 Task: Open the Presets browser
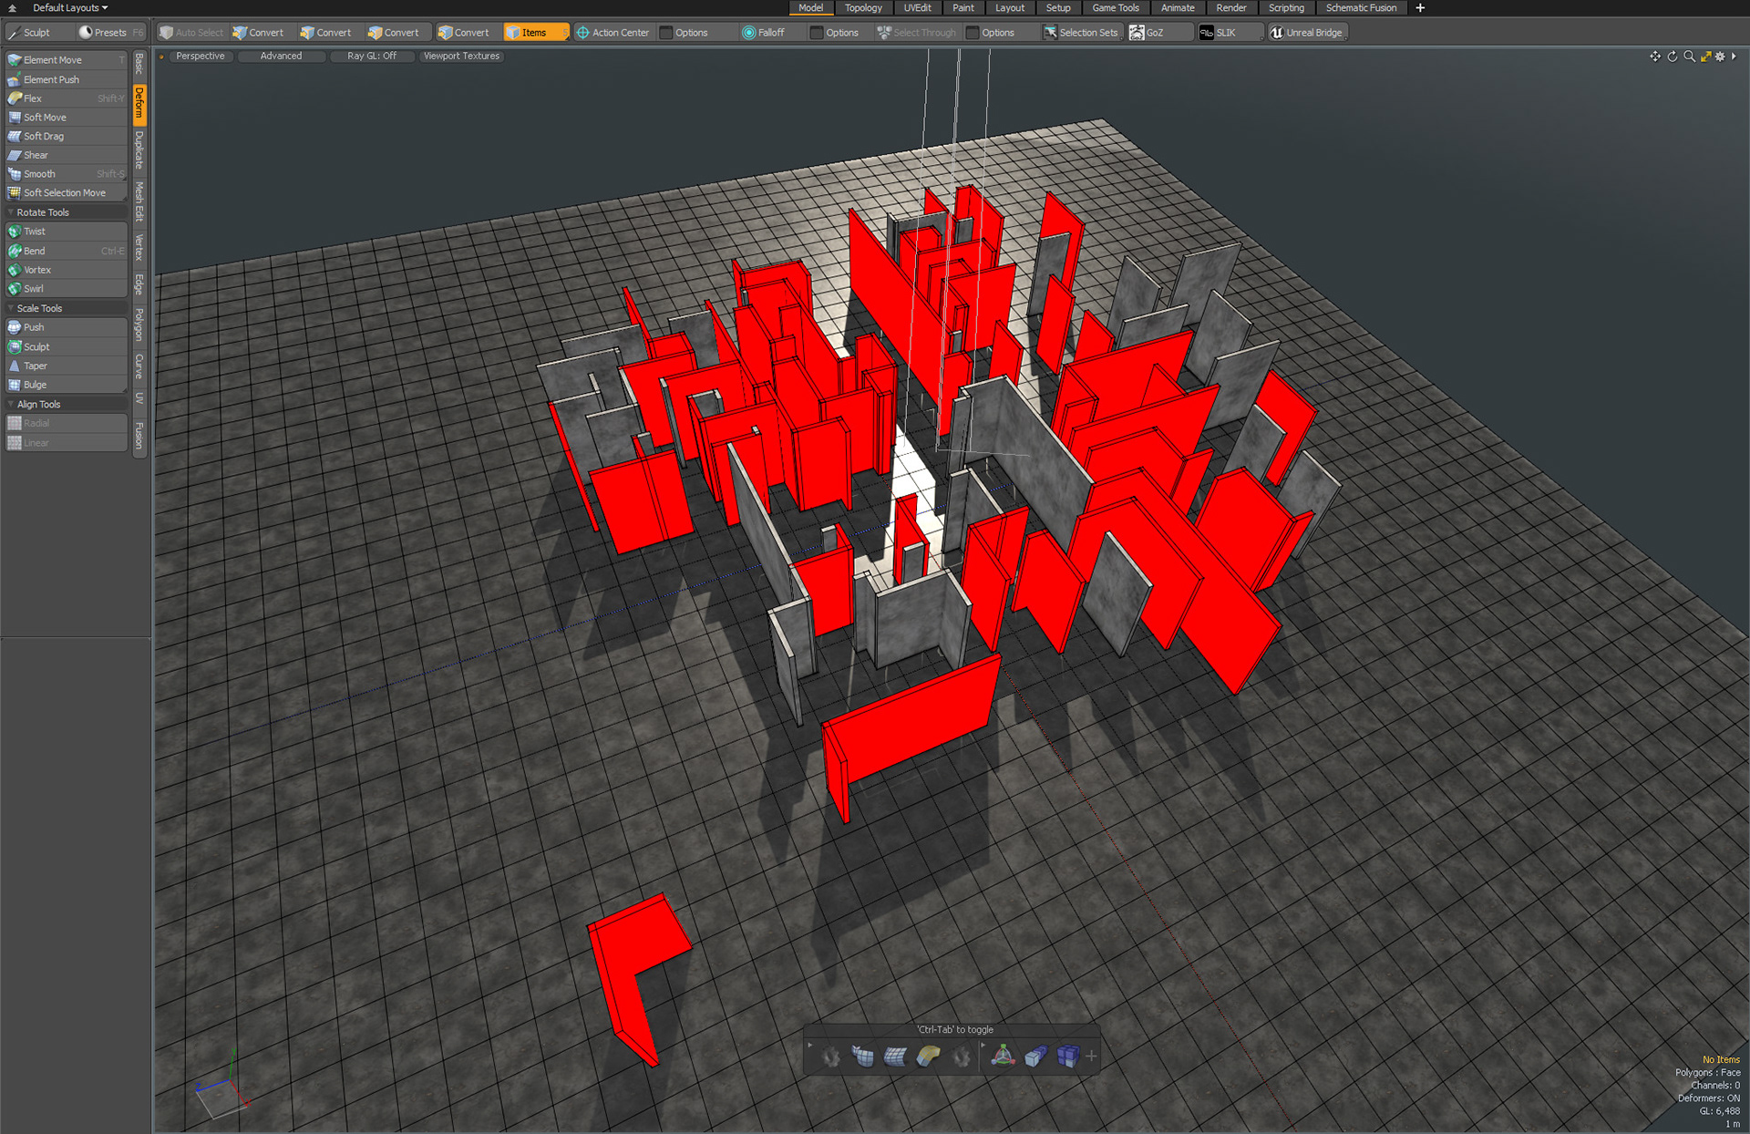pos(110,33)
